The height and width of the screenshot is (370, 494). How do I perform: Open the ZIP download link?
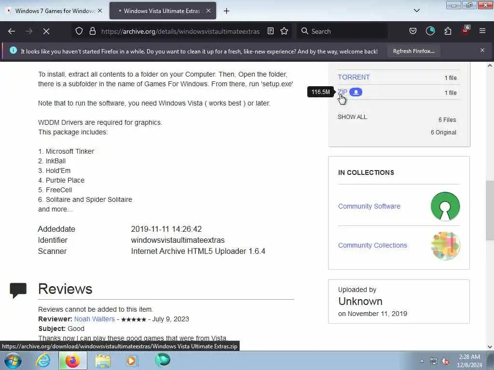(x=343, y=92)
